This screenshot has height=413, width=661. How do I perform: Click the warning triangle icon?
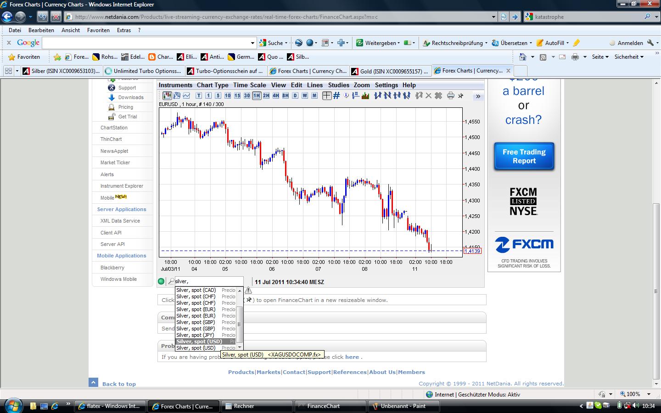(248, 290)
